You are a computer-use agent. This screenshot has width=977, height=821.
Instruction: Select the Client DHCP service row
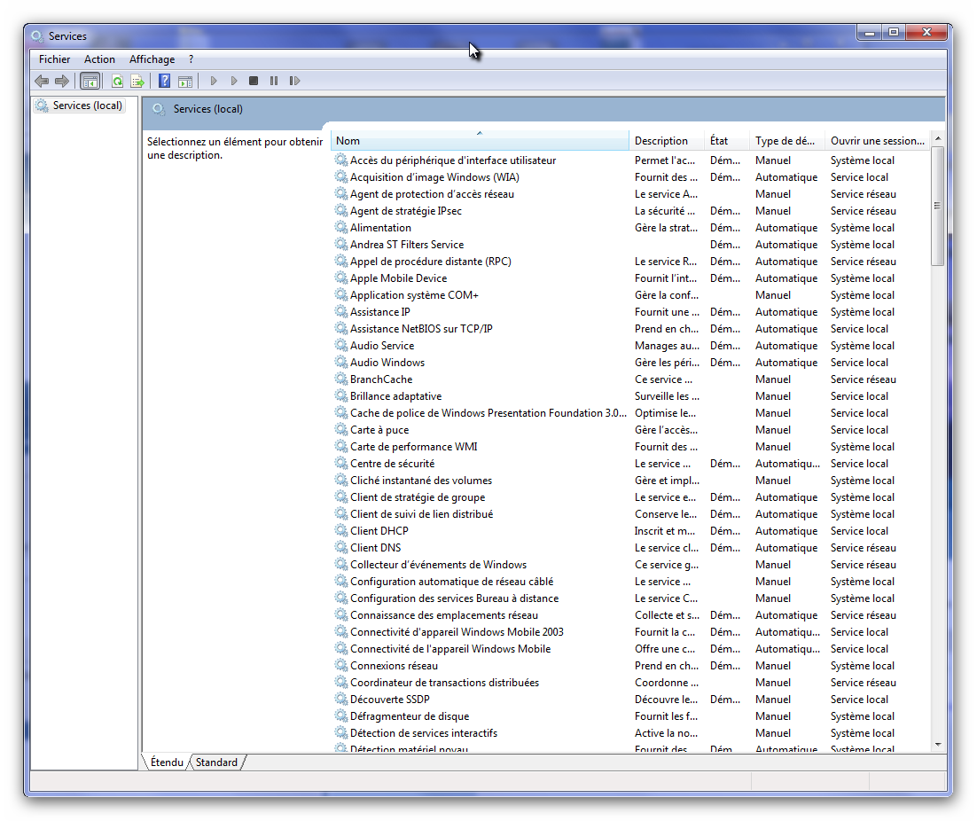tap(379, 531)
